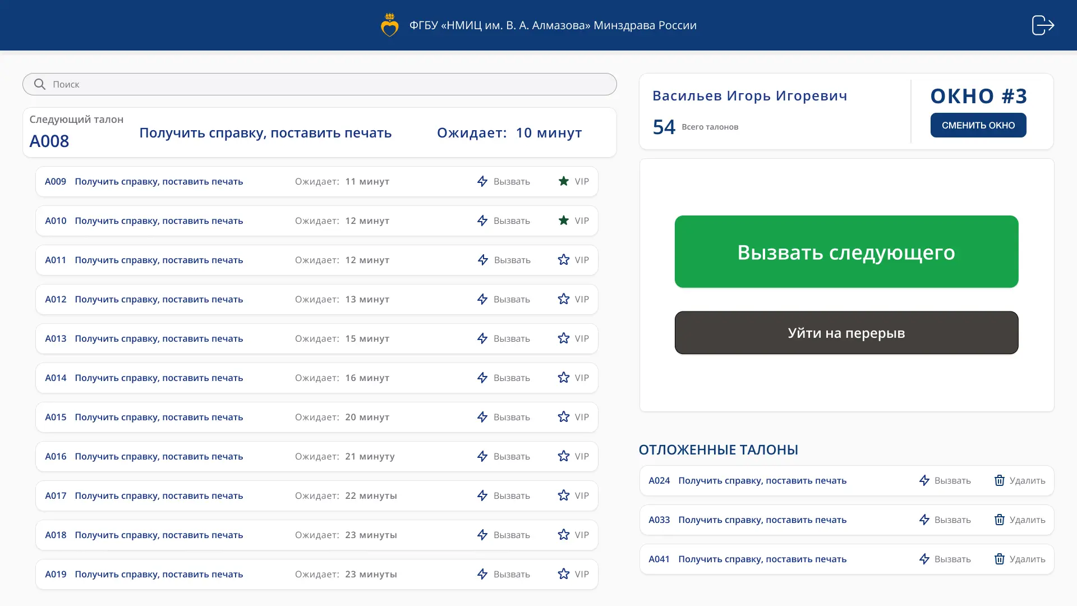Call the next visitor with the green button

coord(846,251)
